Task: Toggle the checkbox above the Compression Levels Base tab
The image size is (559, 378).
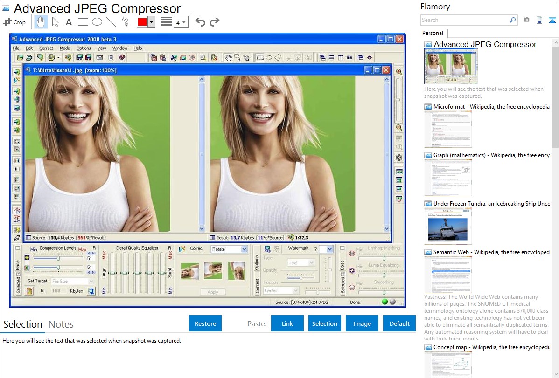Action: [17, 248]
